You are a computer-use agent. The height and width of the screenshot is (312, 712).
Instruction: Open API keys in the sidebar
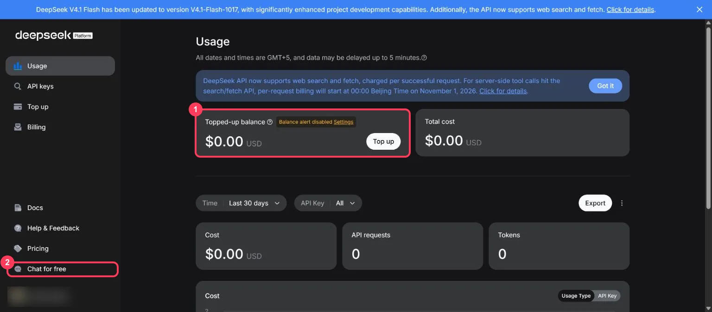click(x=60, y=86)
